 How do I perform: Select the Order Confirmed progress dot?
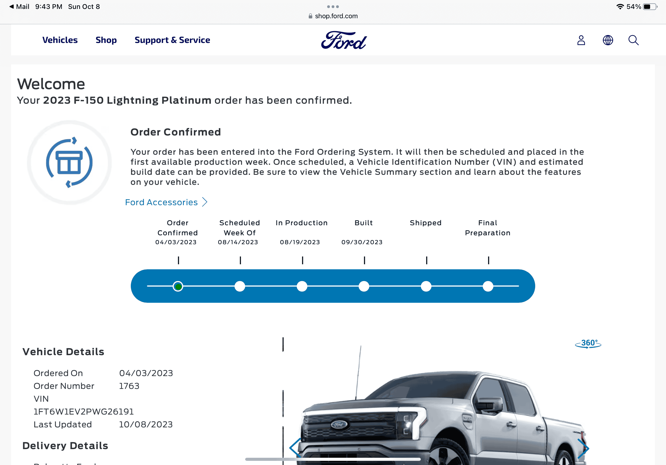coord(178,286)
